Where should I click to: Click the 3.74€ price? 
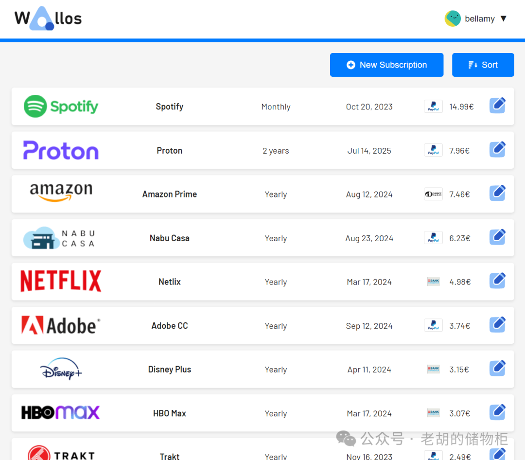[x=460, y=326]
